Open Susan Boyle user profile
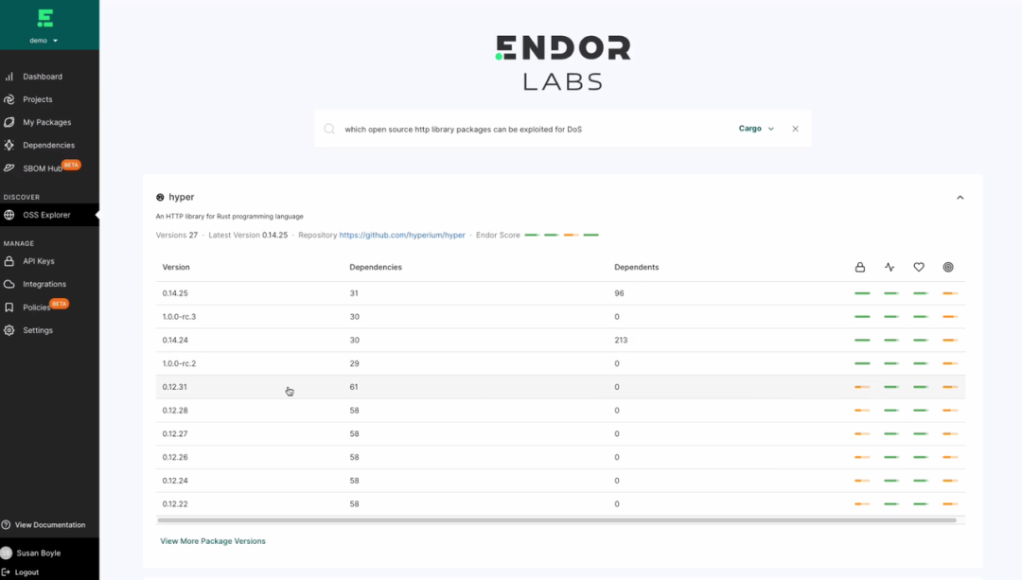The image size is (1022, 580). coord(38,553)
